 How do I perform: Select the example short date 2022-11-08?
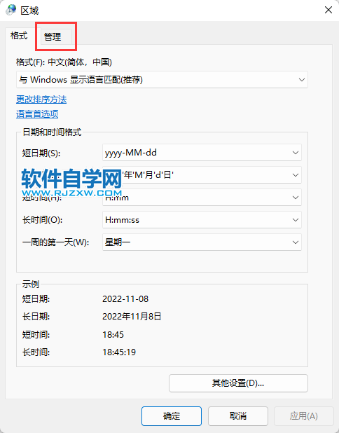point(125,299)
